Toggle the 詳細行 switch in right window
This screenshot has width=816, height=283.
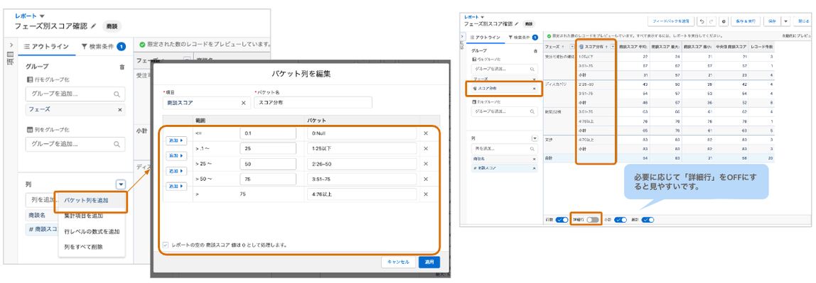pyautogui.click(x=592, y=220)
